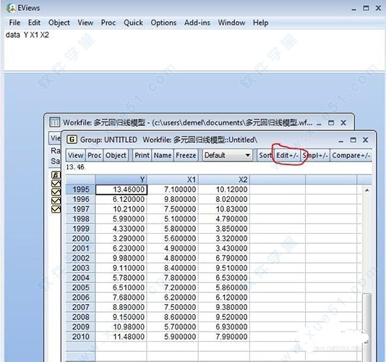Maximize the EViews main window
Viewport: 386px width, 362px height.
coord(366,8)
